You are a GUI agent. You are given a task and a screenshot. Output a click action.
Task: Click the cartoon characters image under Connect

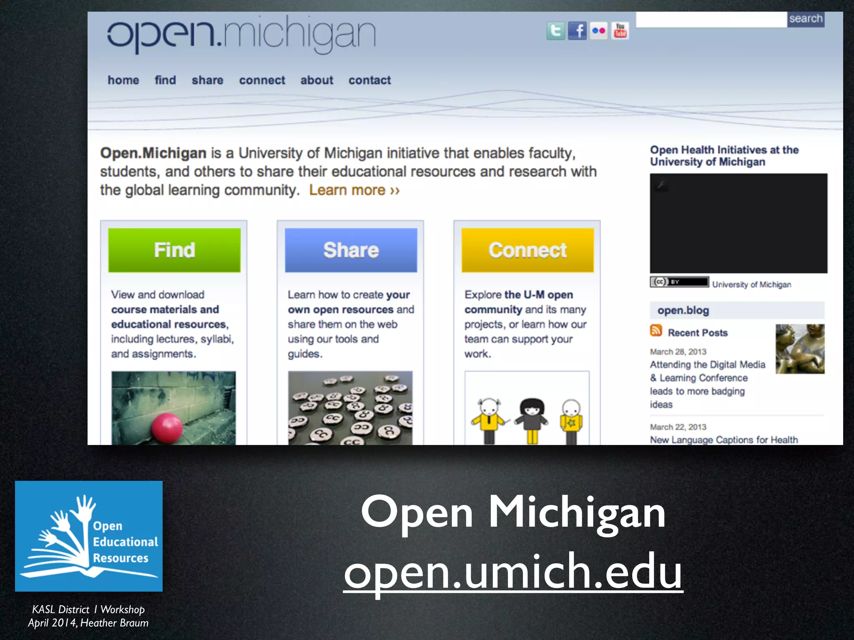[x=527, y=408]
